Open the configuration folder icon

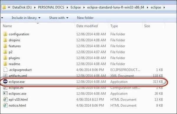click(x=5, y=34)
